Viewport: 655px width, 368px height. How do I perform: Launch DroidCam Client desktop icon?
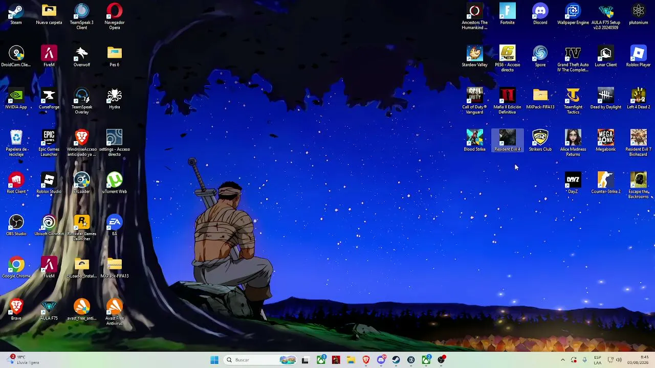click(16, 57)
